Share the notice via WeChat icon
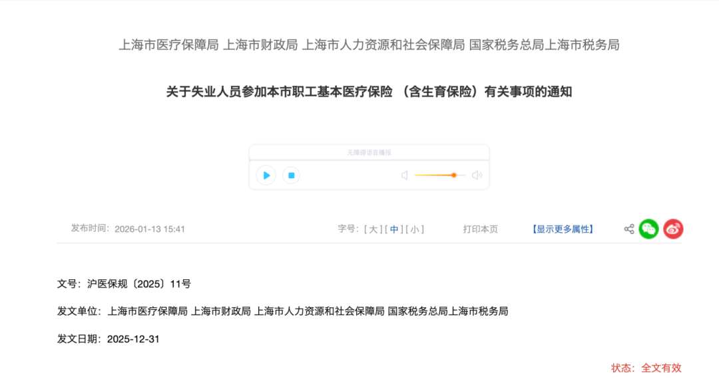 click(648, 229)
